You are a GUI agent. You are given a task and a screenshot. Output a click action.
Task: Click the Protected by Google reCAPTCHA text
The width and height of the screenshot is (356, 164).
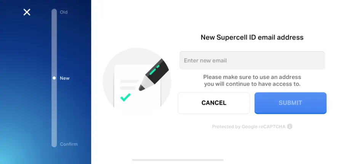249,127
